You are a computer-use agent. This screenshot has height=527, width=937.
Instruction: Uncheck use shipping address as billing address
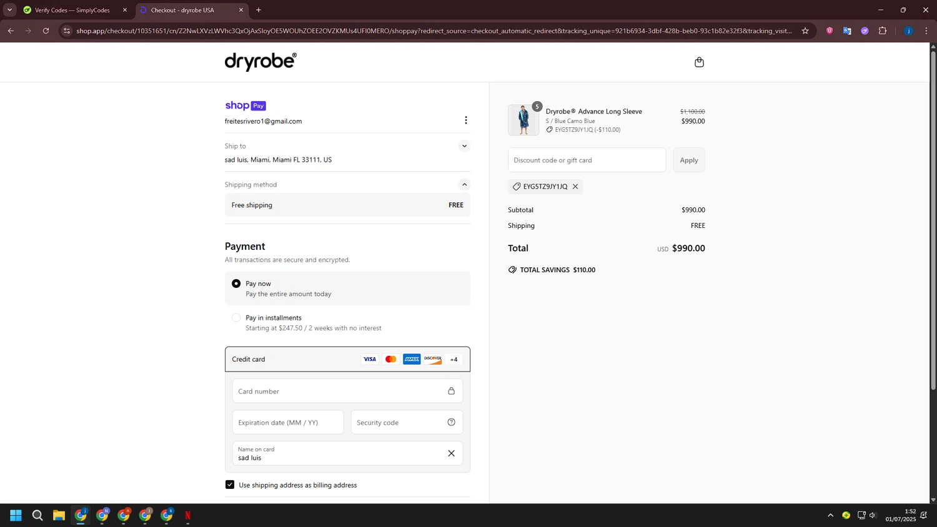tap(230, 485)
